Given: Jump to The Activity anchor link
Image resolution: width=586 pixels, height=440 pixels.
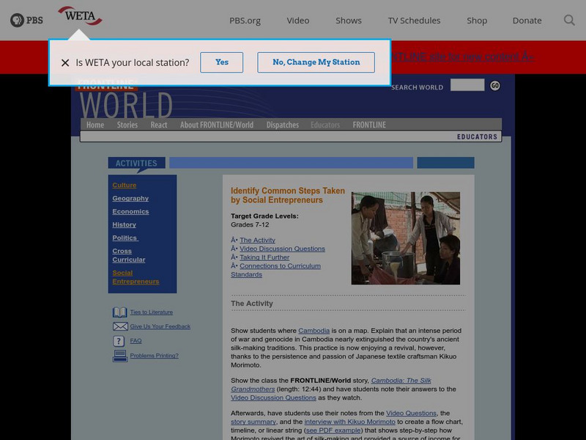Looking at the screenshot, I should click(x=258, y=241).
